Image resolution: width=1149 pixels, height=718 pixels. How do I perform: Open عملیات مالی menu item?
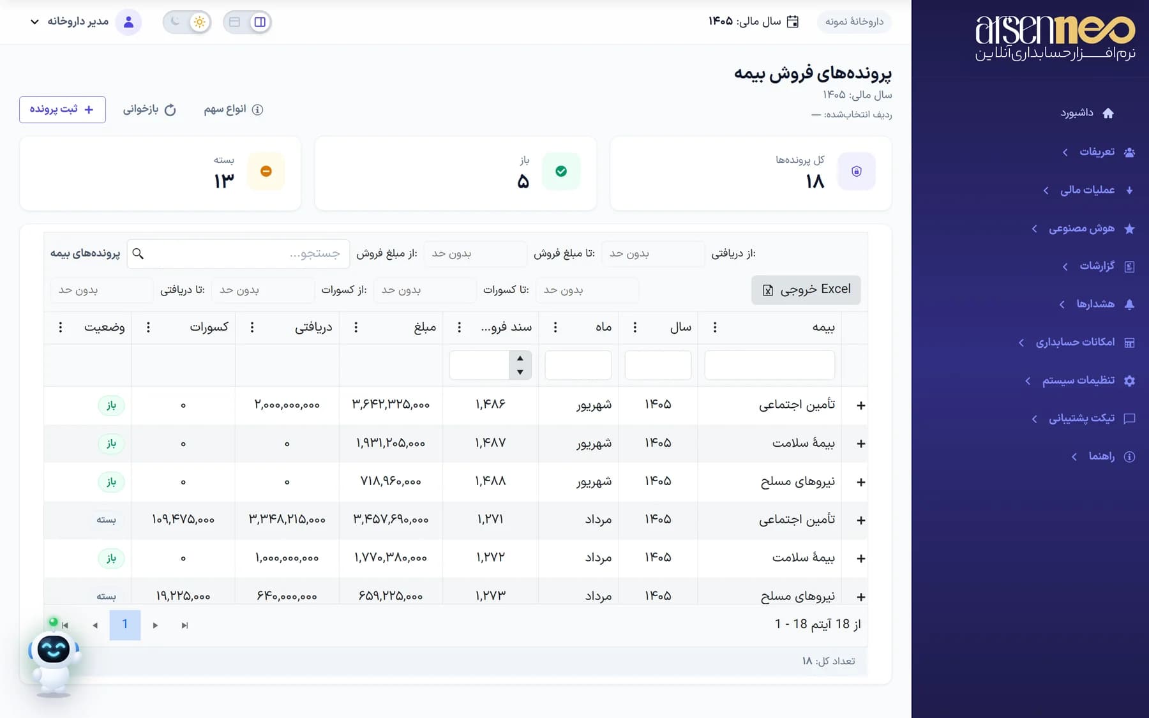[1088, 190]
